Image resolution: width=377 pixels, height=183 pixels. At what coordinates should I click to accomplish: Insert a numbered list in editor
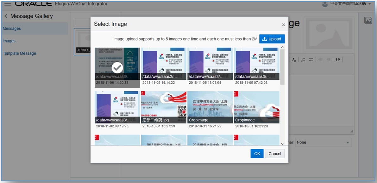click(x=303, y=59)
